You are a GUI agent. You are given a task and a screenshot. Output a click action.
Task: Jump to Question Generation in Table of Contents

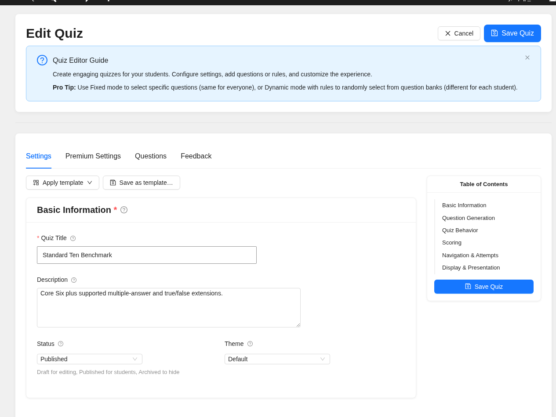click(469, 218)
